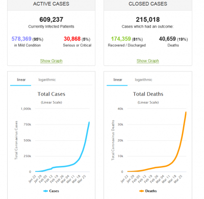Click 40k axis label on Deaths chart
The height and width of the screenshot is (199, 204).
pyautogui.click(x=120, y=109)
